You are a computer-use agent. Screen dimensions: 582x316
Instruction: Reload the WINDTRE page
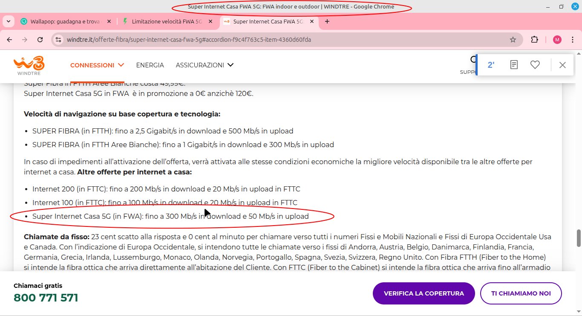(x=40, y=40)
